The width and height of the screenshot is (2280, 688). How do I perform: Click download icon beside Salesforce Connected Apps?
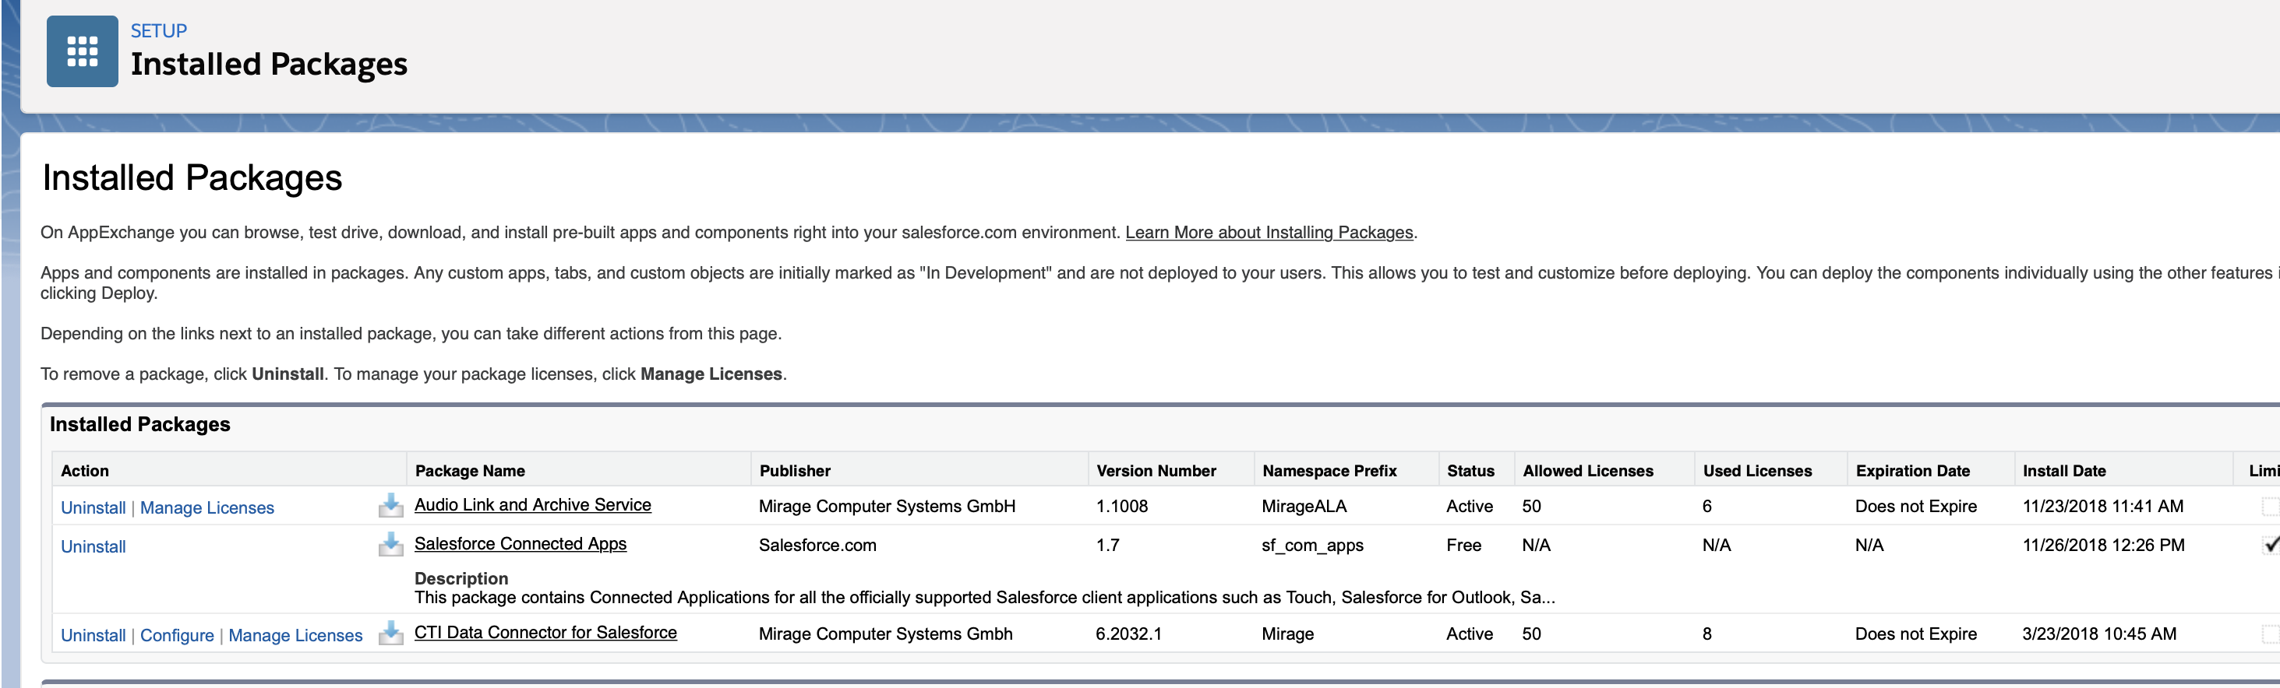click(x=390, y=544)
